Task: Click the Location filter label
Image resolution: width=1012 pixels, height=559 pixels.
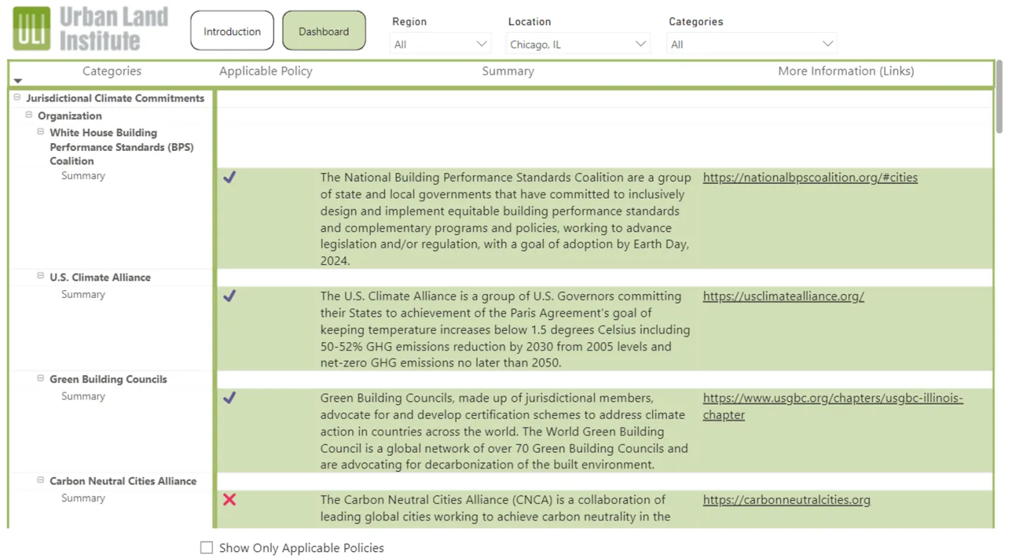Action: pyautogui.click(x=530, y=22)
